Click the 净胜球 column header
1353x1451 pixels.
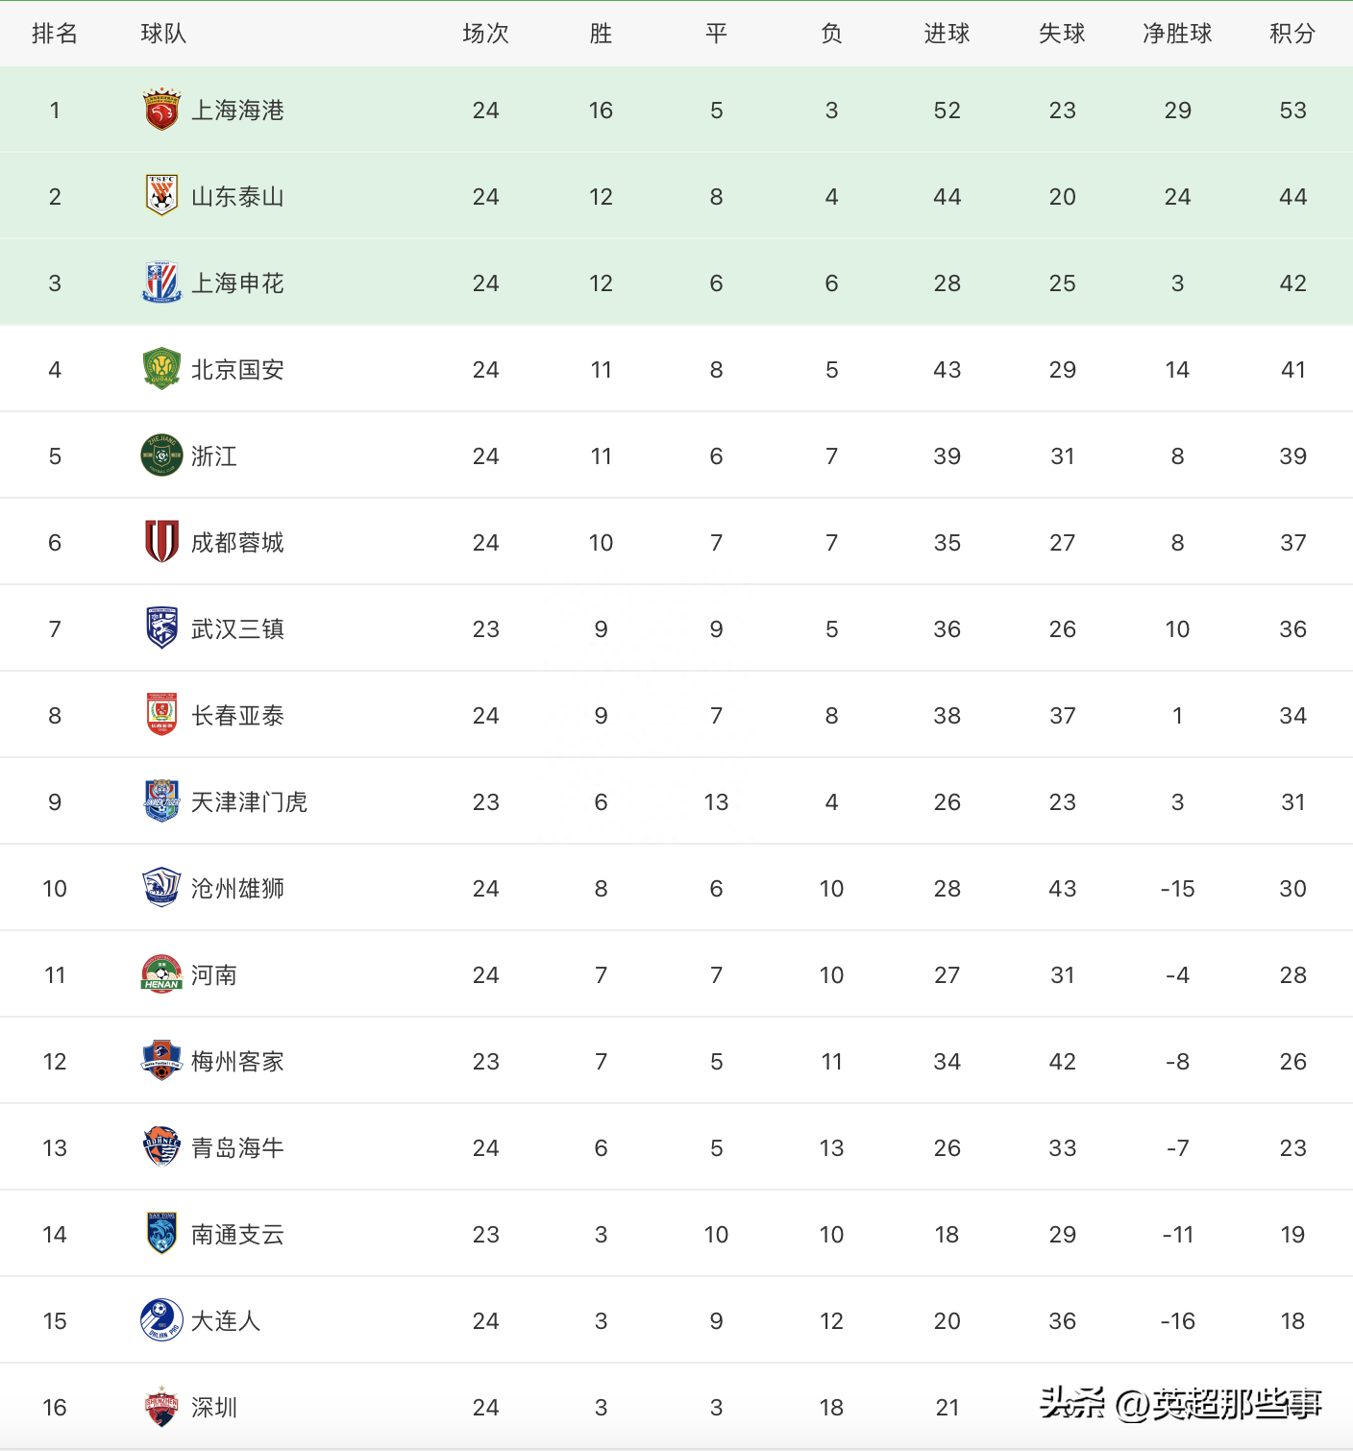1177,34
